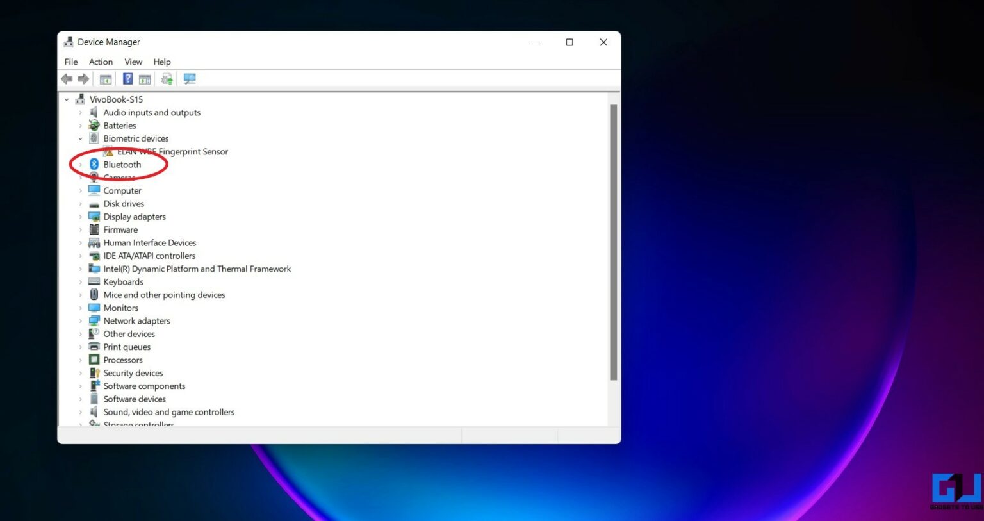The image size is (984, 521).
Task: Select the Network adapters category
Action: coord(136,320)
